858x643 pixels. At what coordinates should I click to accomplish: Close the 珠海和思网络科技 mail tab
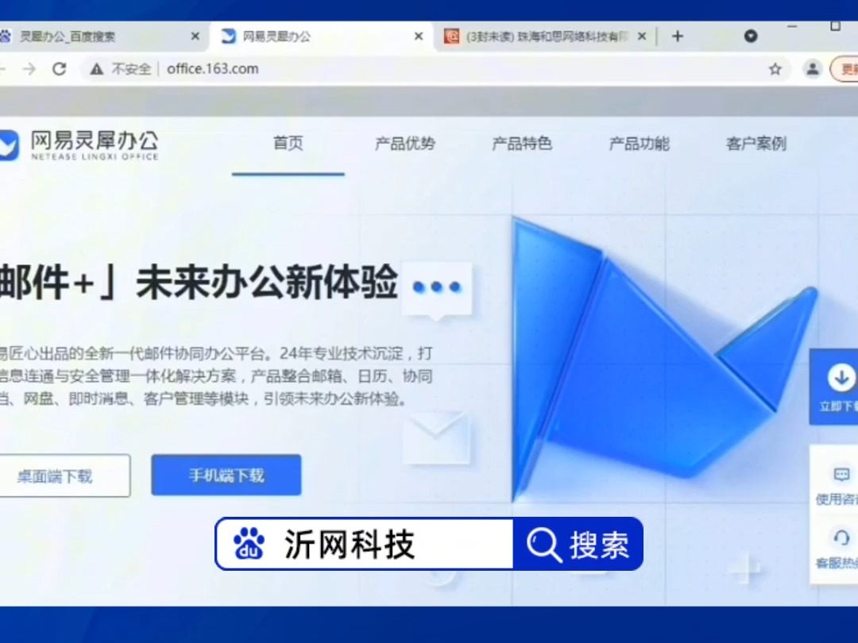(642, 37)
